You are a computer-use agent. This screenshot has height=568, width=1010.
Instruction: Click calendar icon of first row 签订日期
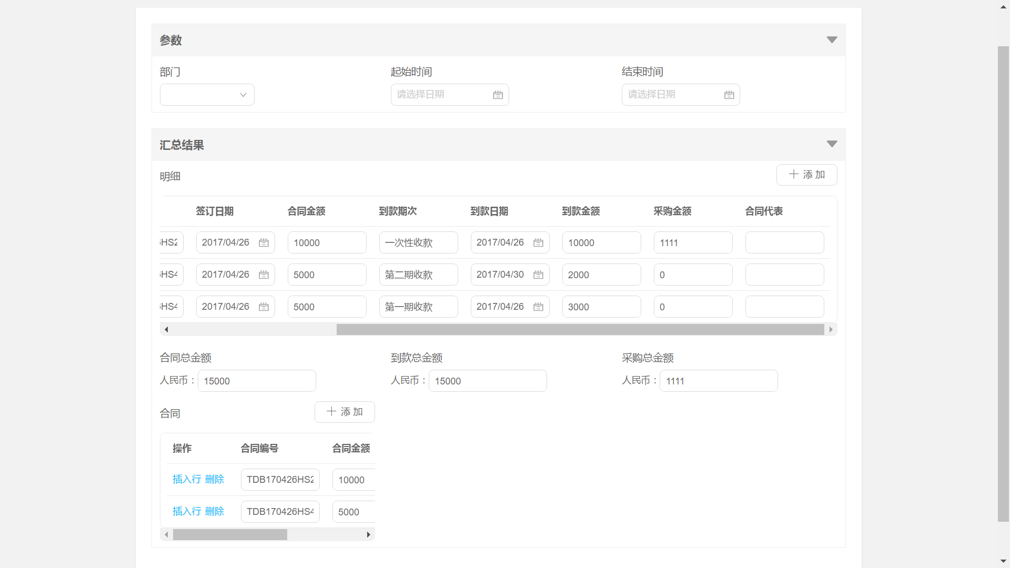click(264, 243)
